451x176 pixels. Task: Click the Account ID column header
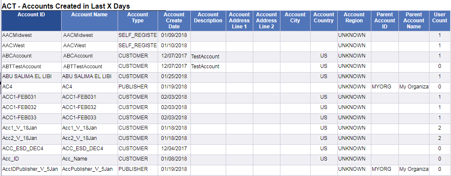pos(31,15)
